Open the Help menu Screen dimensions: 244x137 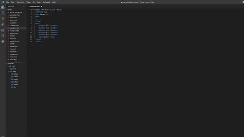54,2
